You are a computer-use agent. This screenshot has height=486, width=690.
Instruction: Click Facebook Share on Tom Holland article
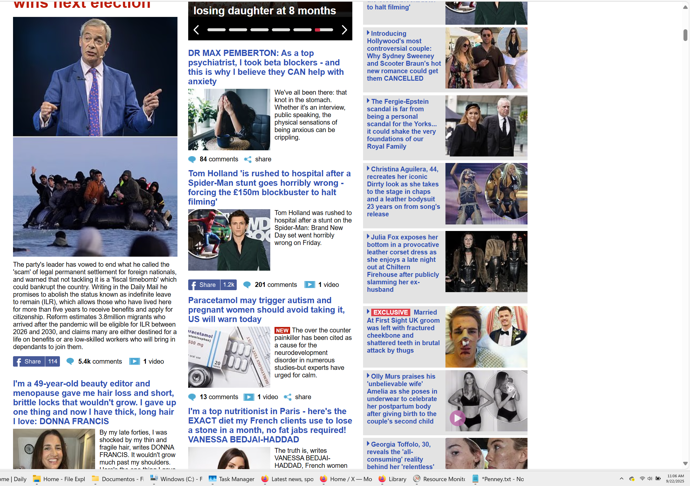tap(204, 285)
